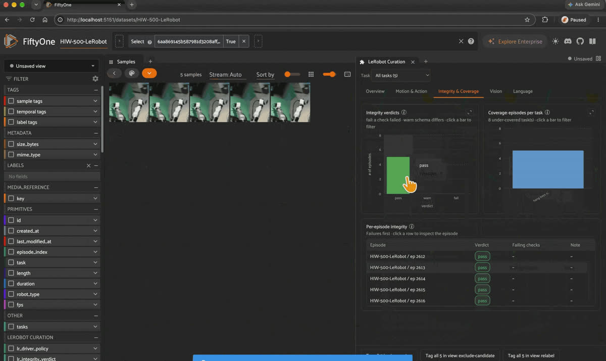The image size is (606, 361).
Task: Collapse the PRIMITIVES section
Action: tap(96, 209)
